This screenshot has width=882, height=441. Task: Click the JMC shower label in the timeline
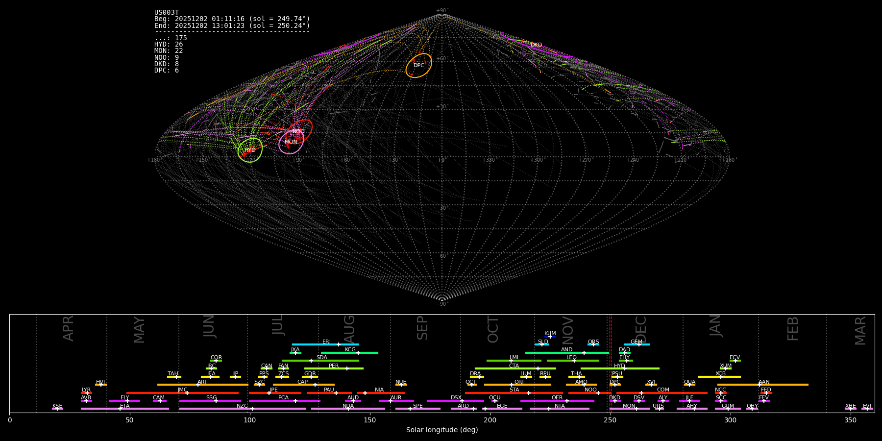click(183, 390)
